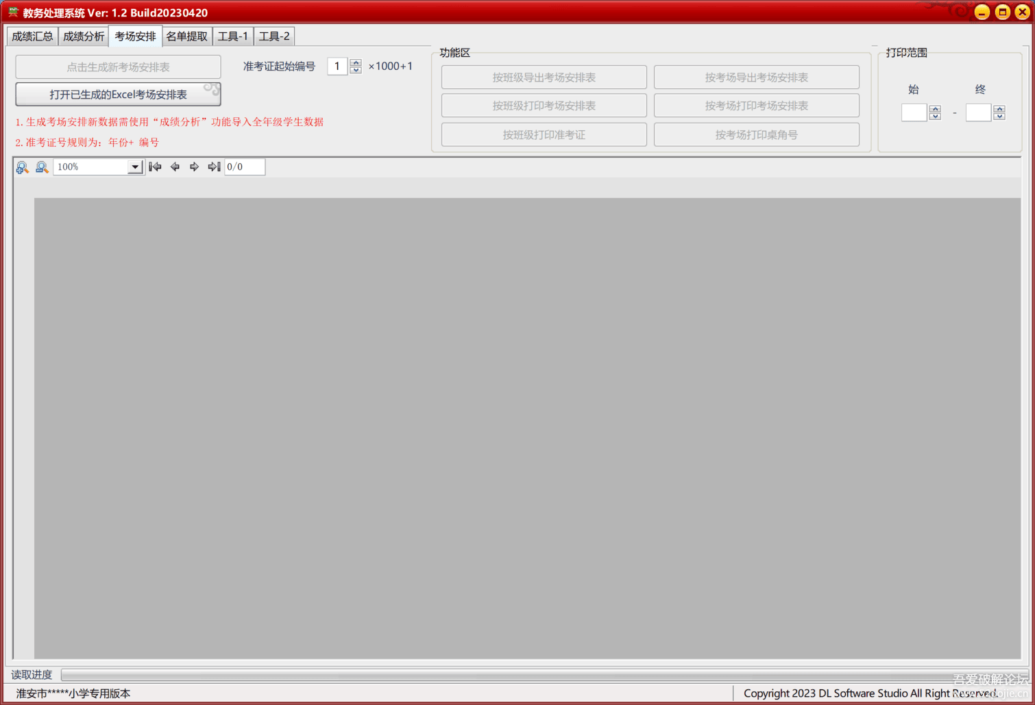Go to the previous preview page

[x=175, y=166]
